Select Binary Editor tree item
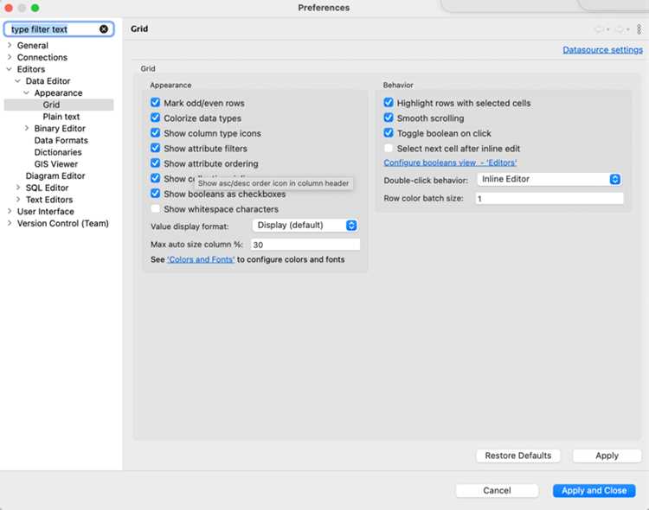 pos(60,129)
